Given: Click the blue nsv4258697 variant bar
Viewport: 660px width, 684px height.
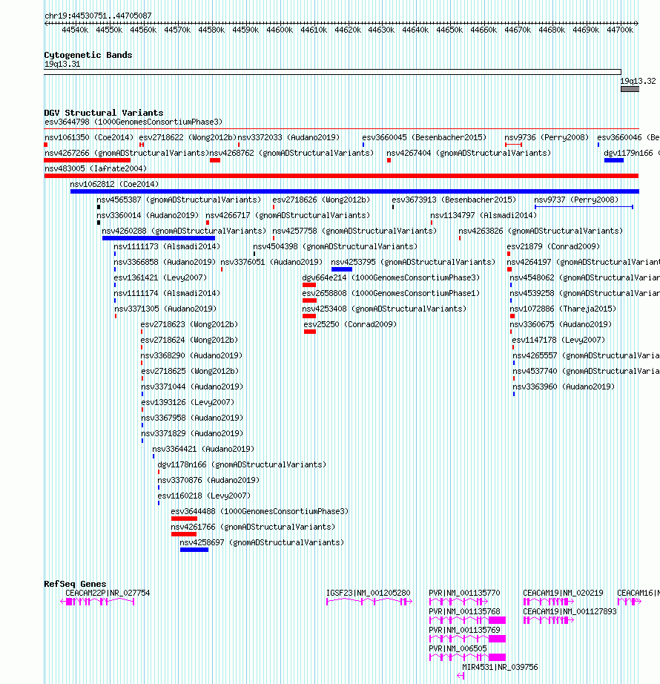Looking at the screenshot, I should [x=194, y=550].
